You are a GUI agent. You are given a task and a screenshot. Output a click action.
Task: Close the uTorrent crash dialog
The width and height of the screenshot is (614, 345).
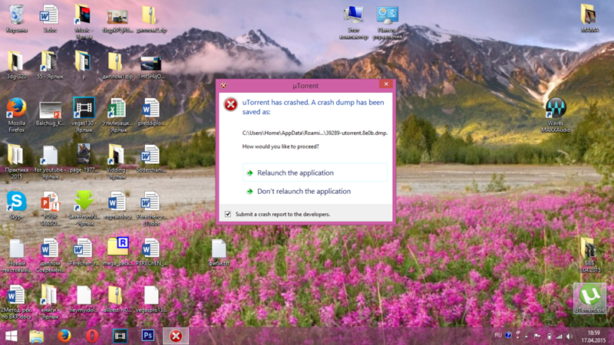[x=386, y=84]
